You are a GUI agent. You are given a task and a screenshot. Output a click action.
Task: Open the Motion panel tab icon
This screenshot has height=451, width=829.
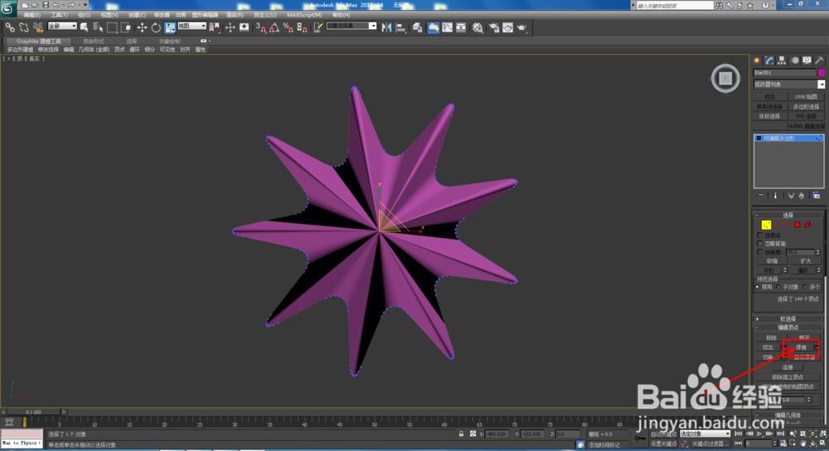click(795, 61)
